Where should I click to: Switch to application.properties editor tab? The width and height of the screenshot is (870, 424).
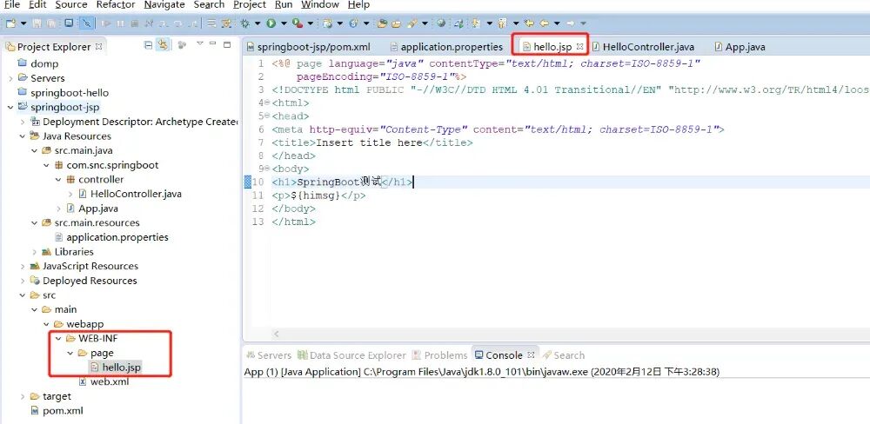pos(446,47)
